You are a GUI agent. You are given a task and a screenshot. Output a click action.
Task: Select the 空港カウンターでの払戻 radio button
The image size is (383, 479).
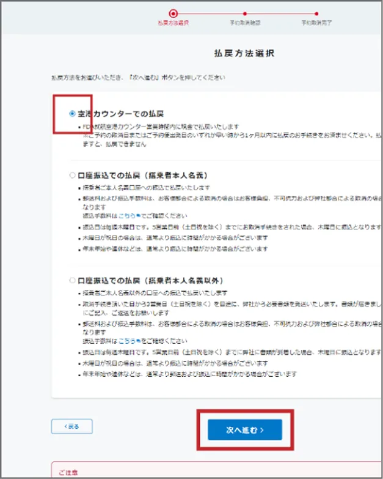73,113
